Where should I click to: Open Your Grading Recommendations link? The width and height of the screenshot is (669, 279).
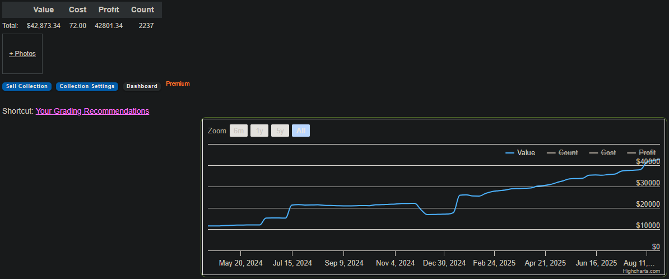(92, 111)
